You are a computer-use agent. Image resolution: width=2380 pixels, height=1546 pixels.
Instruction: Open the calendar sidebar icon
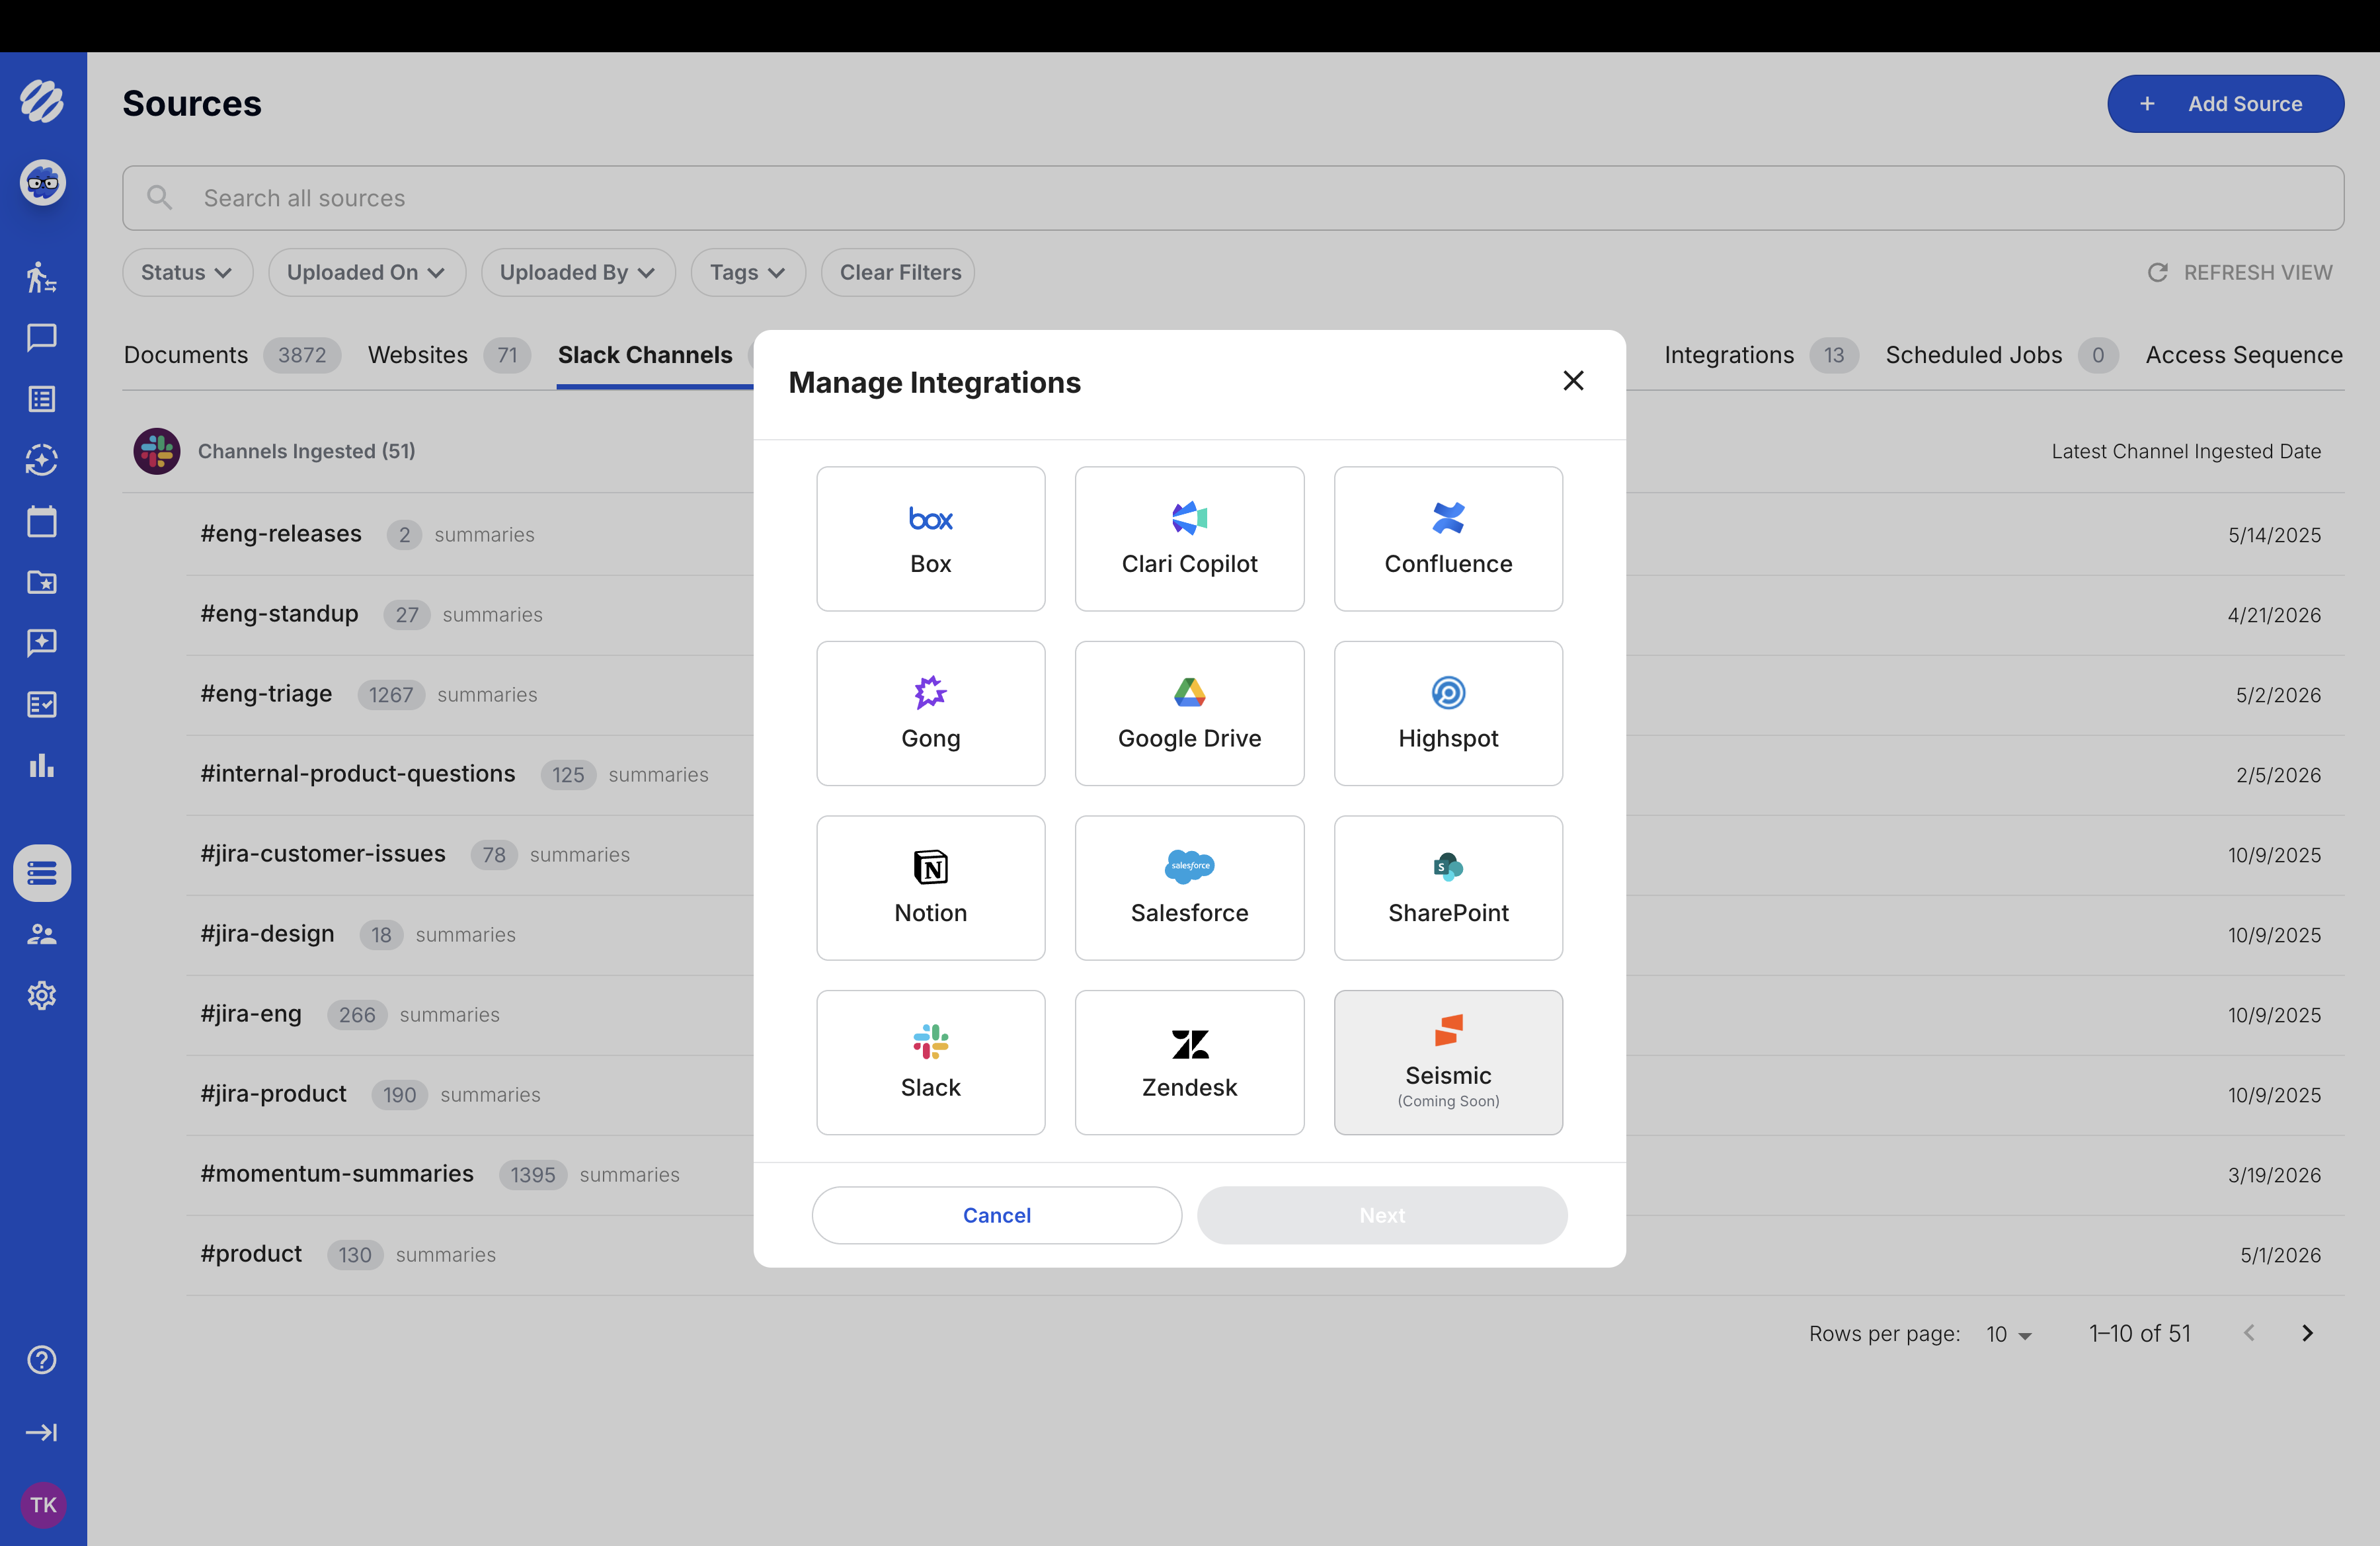42,521
